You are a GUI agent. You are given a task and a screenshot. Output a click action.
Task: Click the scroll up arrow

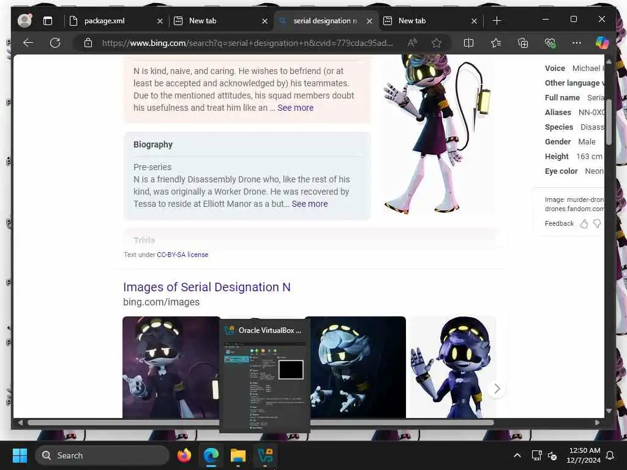(609, 62)
